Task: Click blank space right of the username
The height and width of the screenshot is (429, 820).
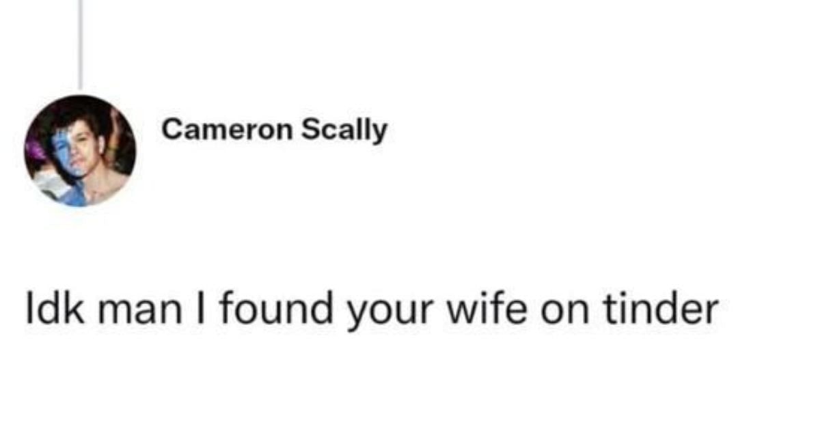Action: (601, 129)
